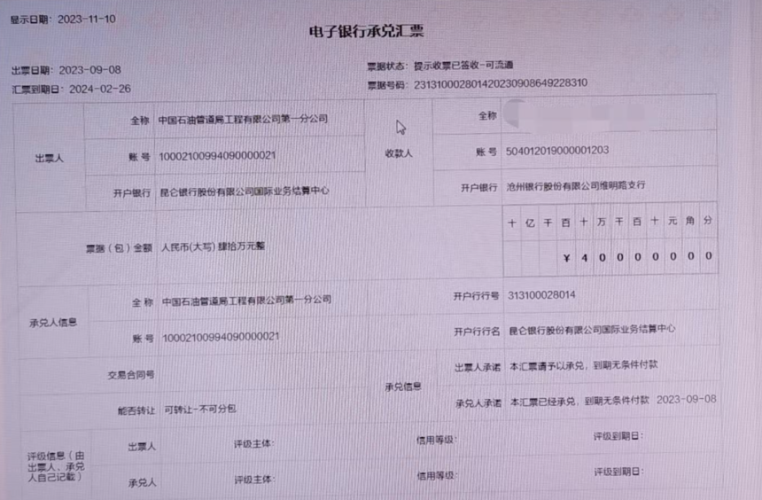
Task: Click the 能否转让 label
Action: pos(136,411)
